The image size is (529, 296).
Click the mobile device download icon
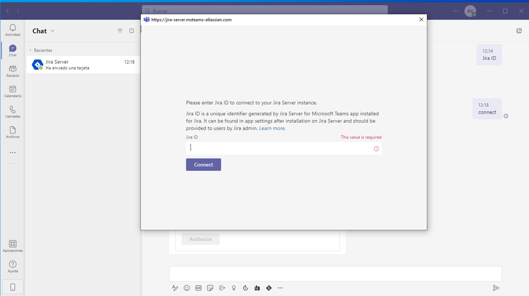(x=13, y=287)
